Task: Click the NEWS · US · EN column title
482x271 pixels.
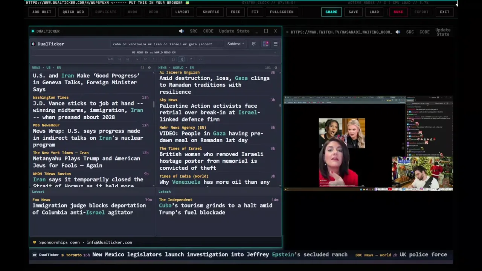Action: click(47, 68)
